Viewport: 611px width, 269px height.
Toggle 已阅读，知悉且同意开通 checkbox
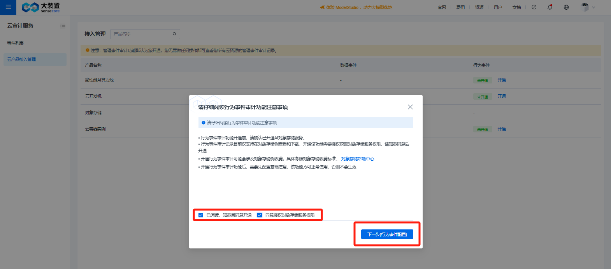coord(201,215)
